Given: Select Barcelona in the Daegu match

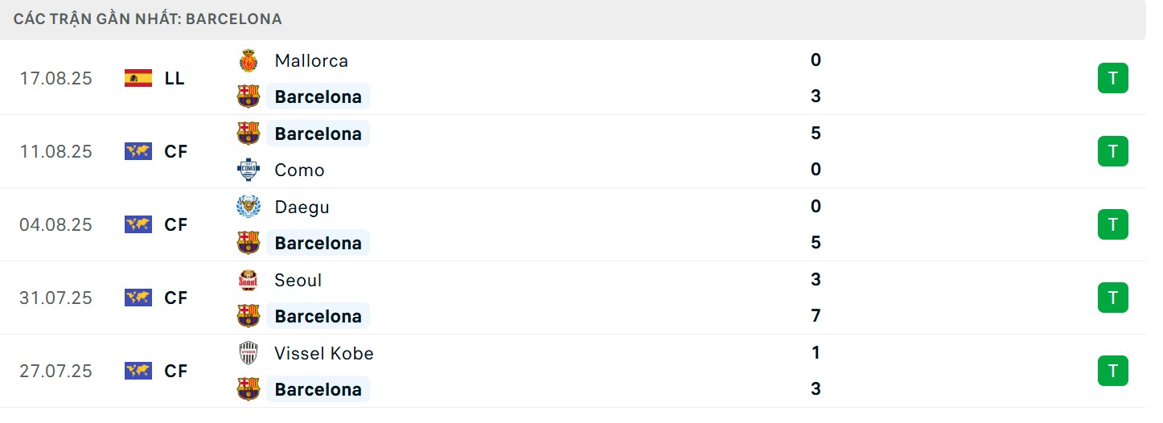Looking at the screenshot, I should pos(318,243).
